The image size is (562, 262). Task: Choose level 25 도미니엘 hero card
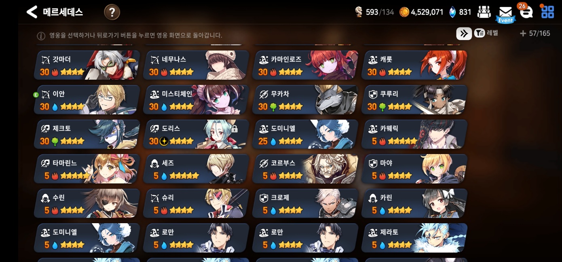[305, 134]
